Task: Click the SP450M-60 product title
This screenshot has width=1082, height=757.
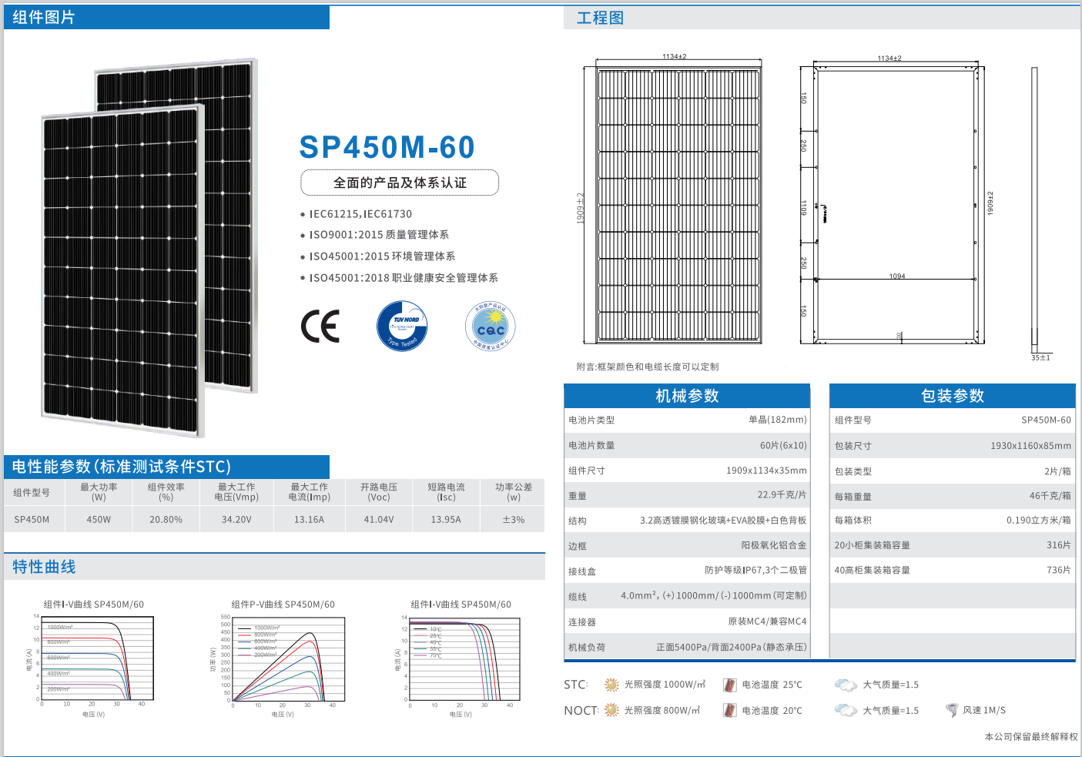Action: click(x=387, y=147)
